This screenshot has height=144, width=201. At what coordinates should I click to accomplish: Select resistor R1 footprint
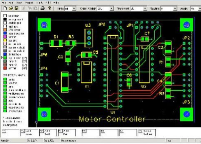(x=168, y=62)
